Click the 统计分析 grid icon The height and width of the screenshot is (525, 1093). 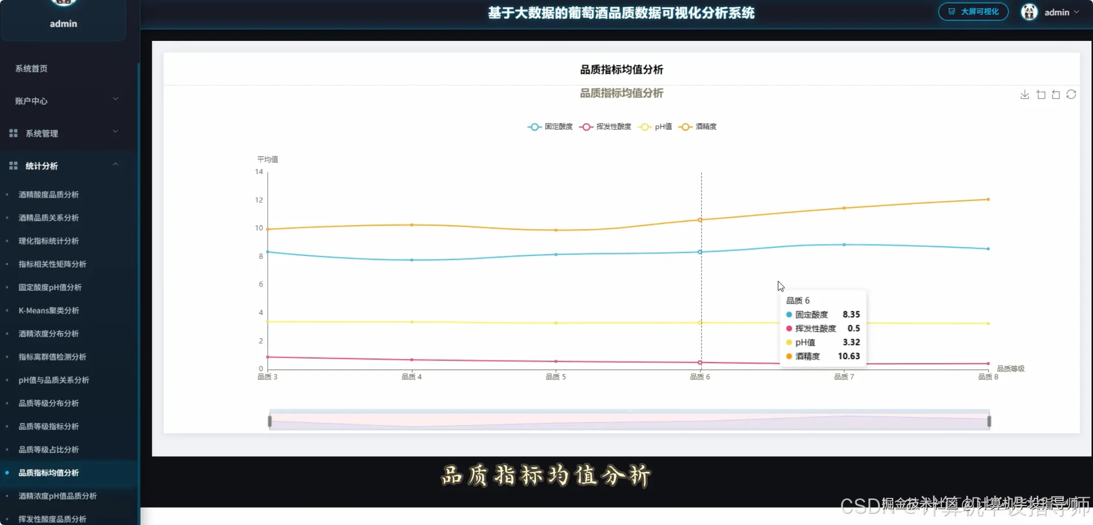[13, 165]
